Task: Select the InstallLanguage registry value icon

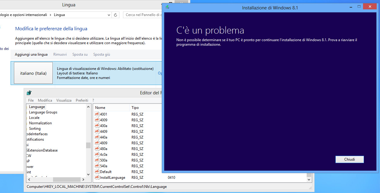Action: 97,177
